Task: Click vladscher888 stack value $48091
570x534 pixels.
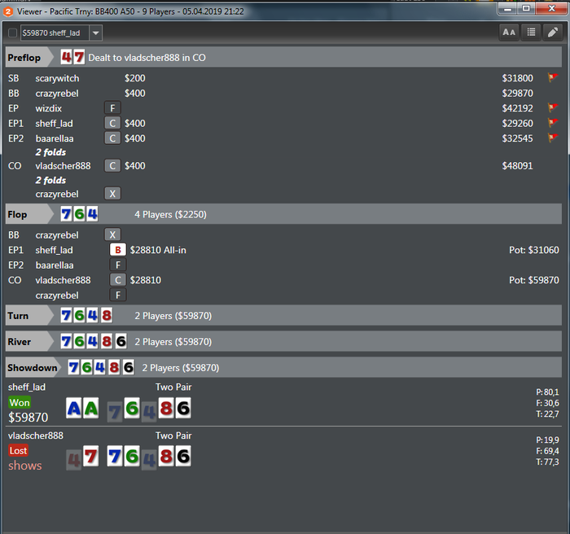Action: pyautogui.click(x=517, y=166)
